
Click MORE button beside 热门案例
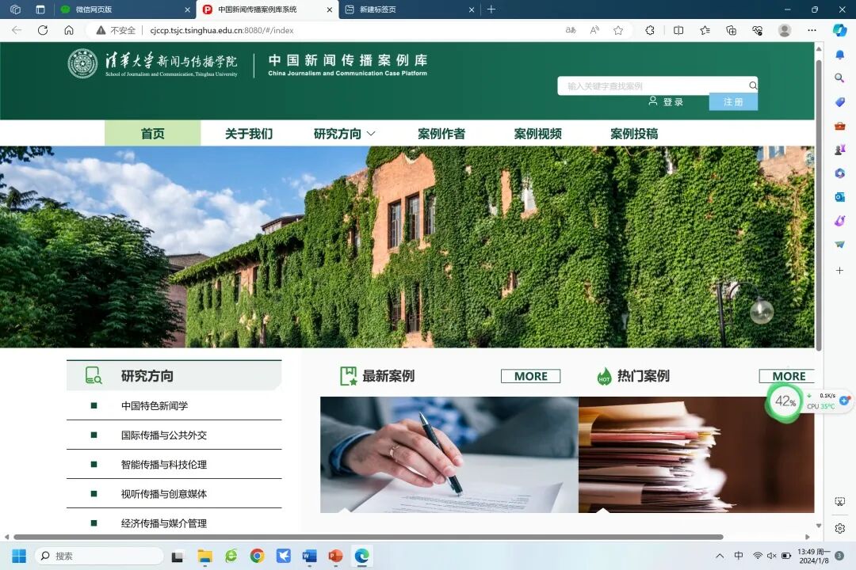[787, 376]
